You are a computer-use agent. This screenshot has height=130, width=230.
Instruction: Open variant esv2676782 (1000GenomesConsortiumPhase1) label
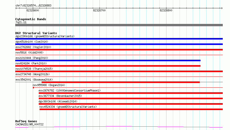(70, 90)
